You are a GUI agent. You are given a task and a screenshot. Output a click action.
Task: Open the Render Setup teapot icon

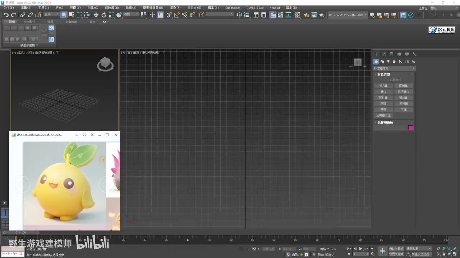coord(306,15)
